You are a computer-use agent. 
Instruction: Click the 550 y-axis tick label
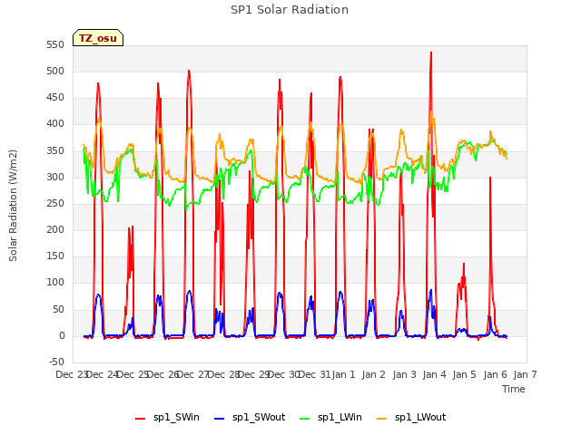(55, 45)
